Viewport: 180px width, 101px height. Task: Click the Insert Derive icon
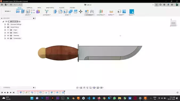point(119,11)
